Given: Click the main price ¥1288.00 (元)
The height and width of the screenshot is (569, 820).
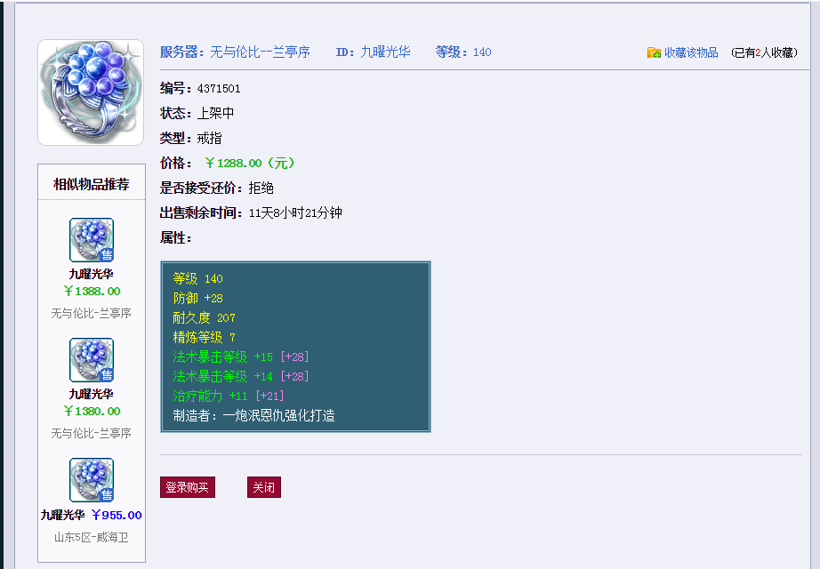Looking at the screenshot, I should pyautogui.click(x=249, y=164).
